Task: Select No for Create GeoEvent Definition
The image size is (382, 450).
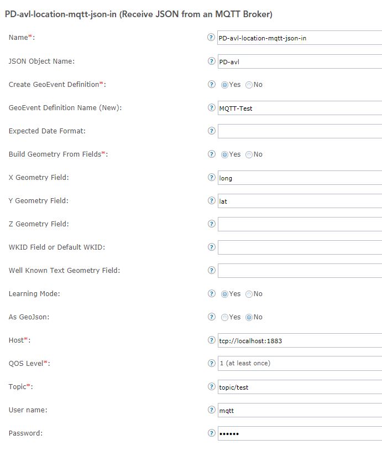Action: click(x=249, y=85)
